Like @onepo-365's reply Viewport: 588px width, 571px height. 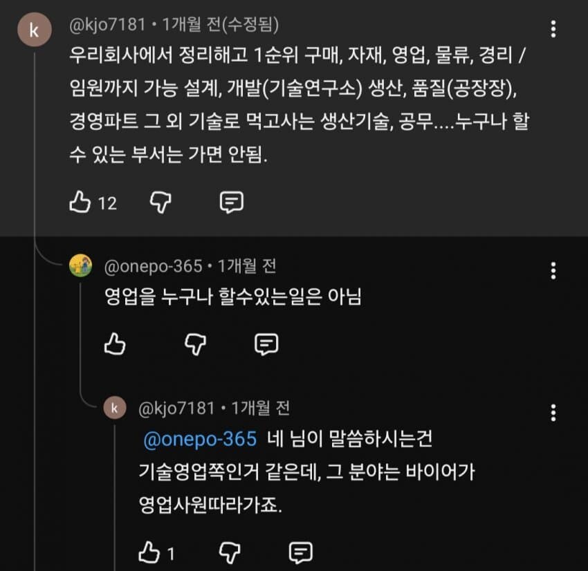[x=116, y=344]
